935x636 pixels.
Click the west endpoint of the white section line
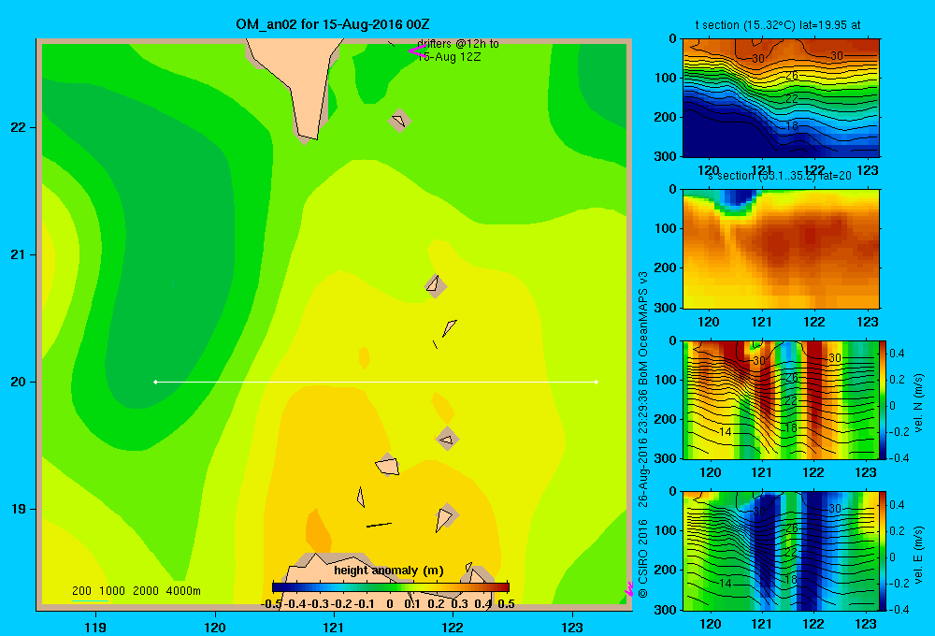click(155, 382)
